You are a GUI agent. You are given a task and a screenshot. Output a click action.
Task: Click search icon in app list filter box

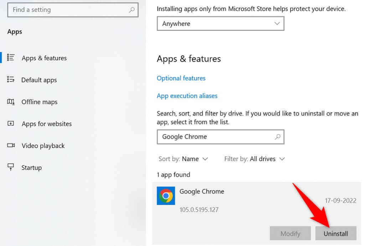pos(277,137)
